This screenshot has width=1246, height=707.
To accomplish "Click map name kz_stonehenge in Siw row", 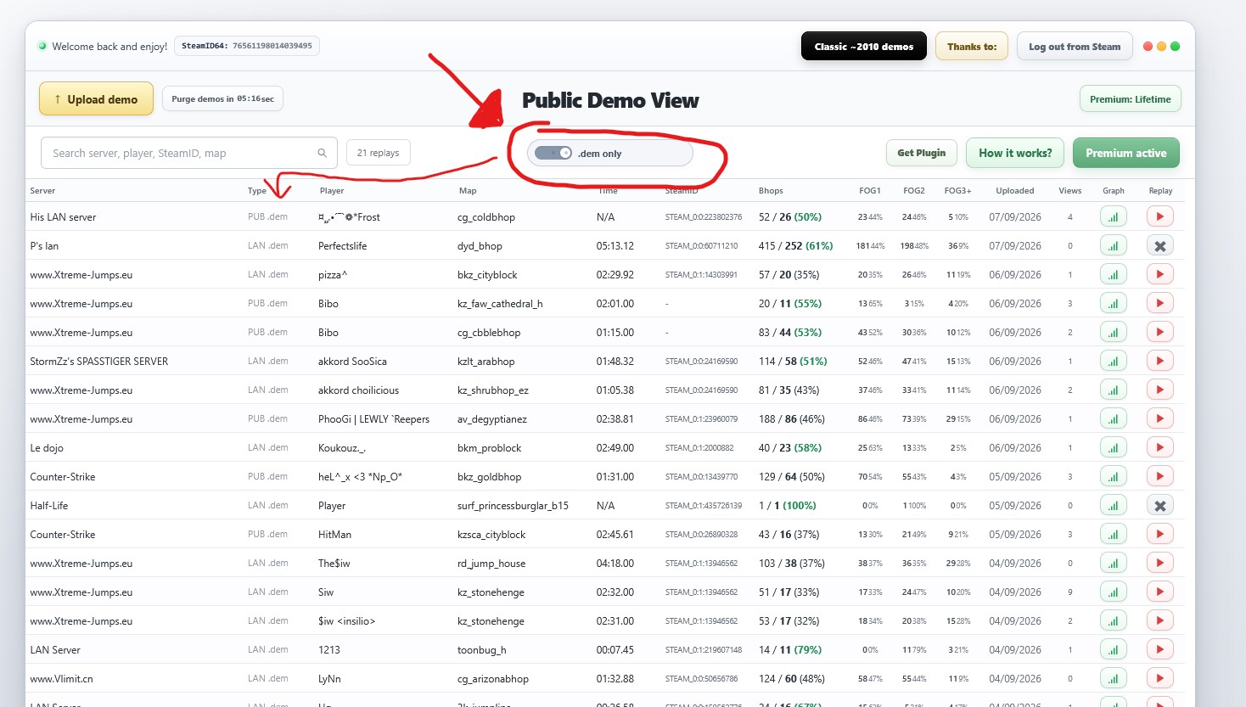I will (491, 592).
